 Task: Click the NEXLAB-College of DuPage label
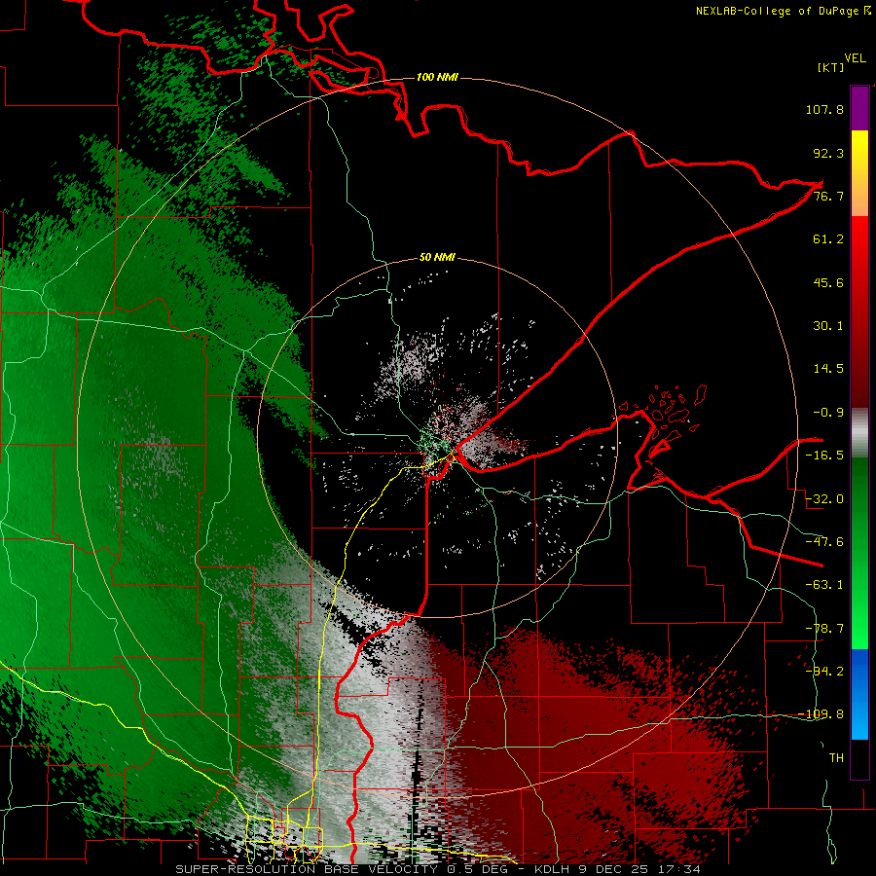[x=778, y=11]
